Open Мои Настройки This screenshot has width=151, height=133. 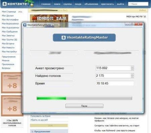pyautogui.click(x=9, y=52)
